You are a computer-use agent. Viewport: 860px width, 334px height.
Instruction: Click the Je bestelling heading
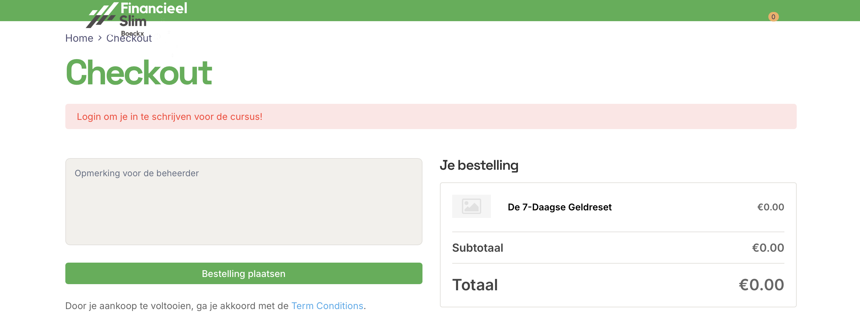[x=479, y=165]
